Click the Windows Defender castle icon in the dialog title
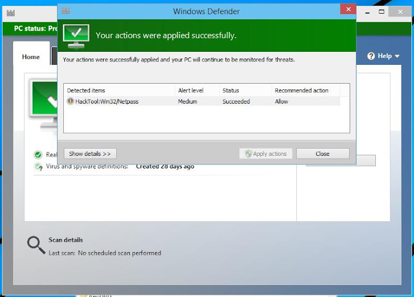This screenshot has height=297, width=414. pyautogui.click(x=65, y=11)
